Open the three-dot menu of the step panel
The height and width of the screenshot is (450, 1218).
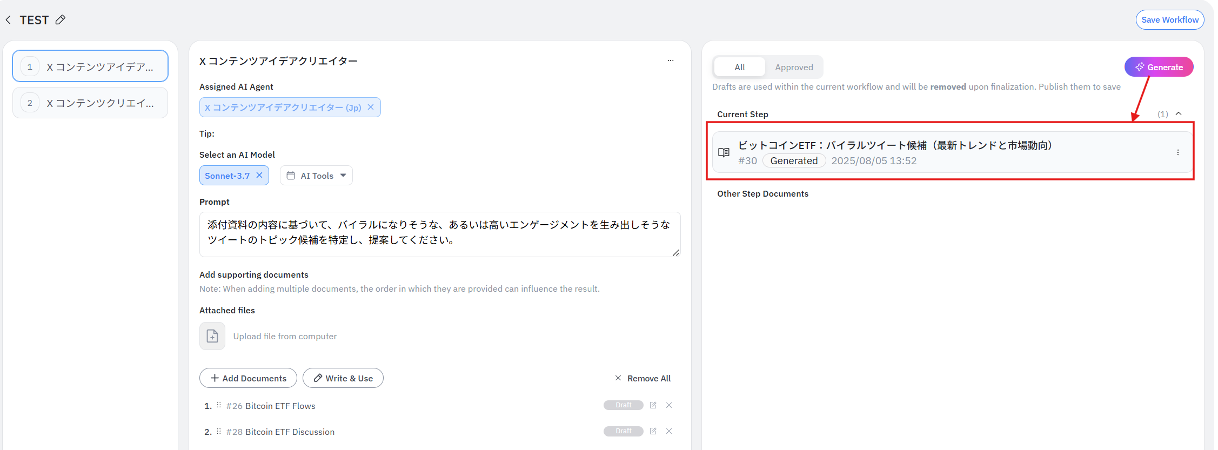click(x=670, y=61)
